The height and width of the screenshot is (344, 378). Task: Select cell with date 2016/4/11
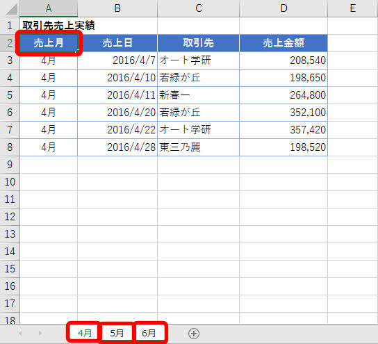[117, 95]
